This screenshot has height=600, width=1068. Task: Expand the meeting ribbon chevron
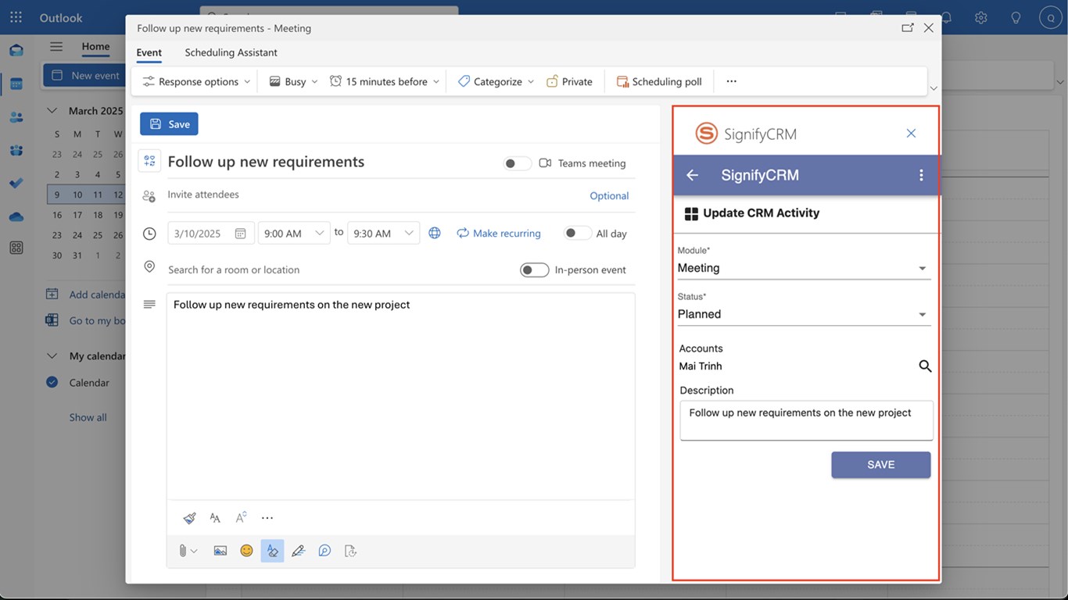click(934, 88)
